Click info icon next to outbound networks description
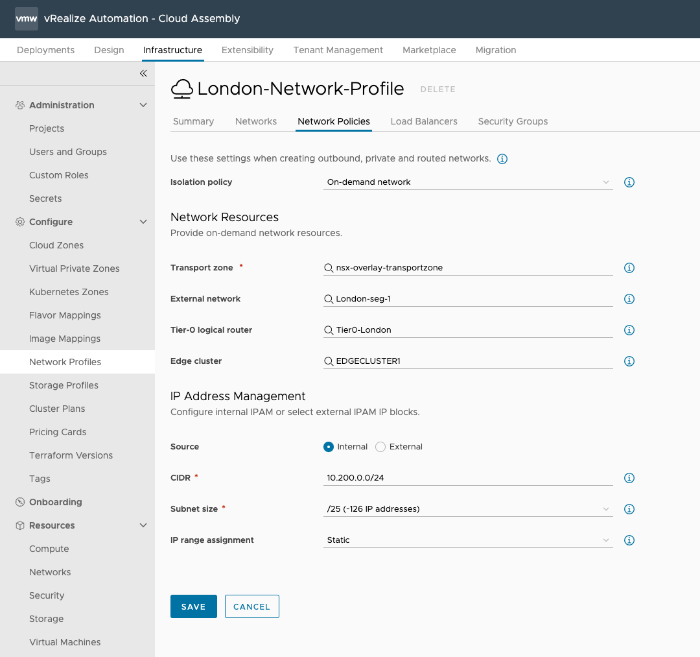 502,159
